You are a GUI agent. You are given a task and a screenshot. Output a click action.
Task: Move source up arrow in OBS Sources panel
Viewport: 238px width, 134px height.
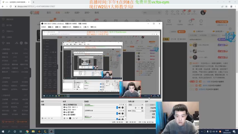pos(74,118)
